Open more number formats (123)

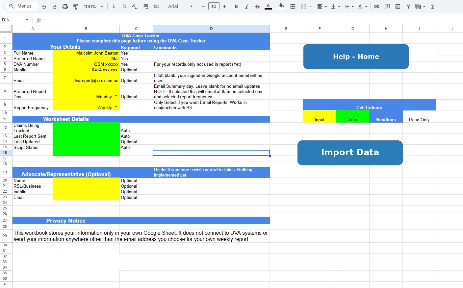tap(156, 6)
